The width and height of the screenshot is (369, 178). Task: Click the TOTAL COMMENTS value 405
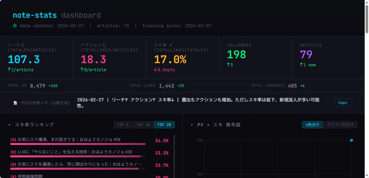click(x=292, y=86)
